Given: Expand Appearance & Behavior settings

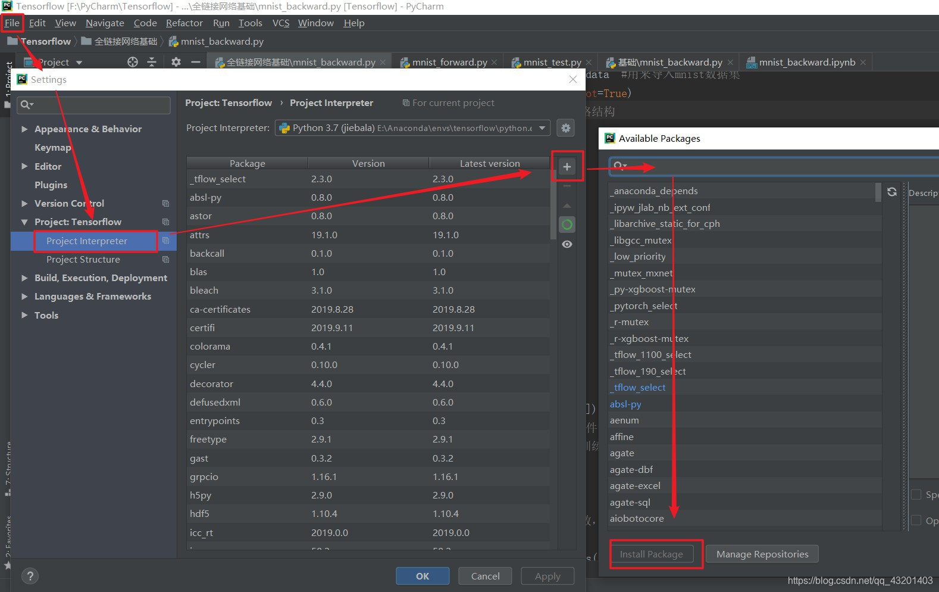Looking at the screenshot, I should [24, 129].
